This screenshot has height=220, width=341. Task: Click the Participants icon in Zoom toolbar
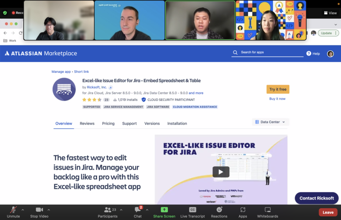107,210
